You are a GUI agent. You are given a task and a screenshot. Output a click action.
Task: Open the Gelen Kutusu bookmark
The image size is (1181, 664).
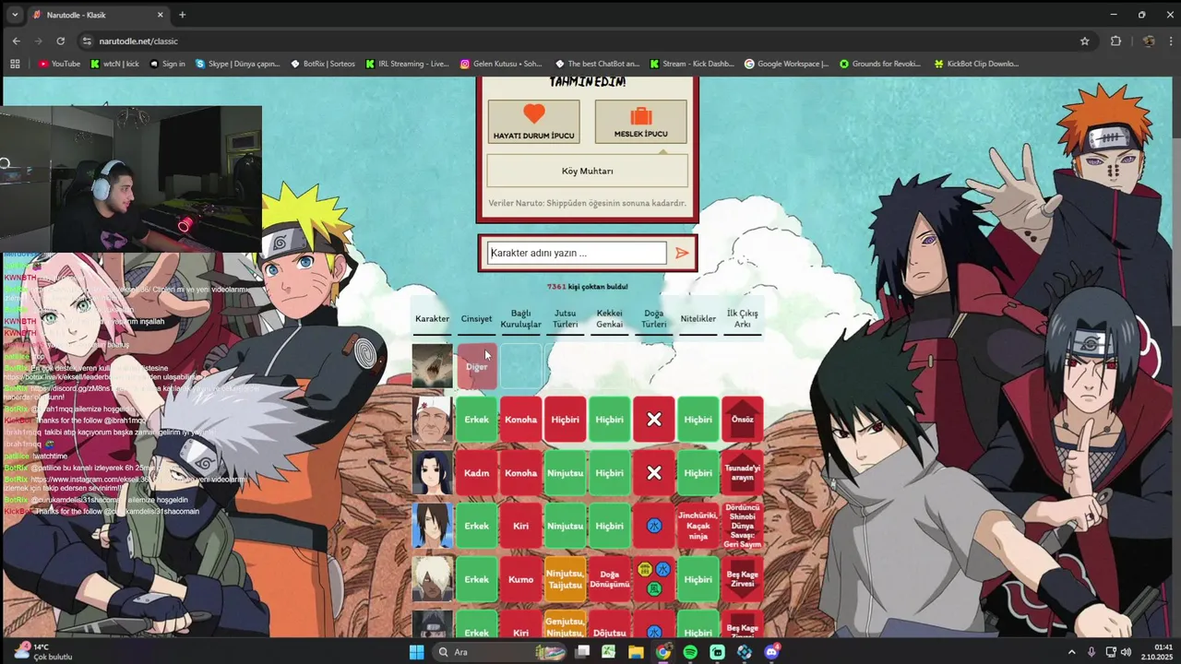[x=501, y=64]
